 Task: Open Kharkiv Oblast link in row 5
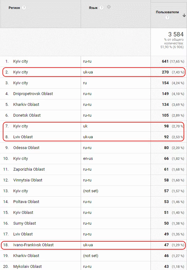coord(26,105)
